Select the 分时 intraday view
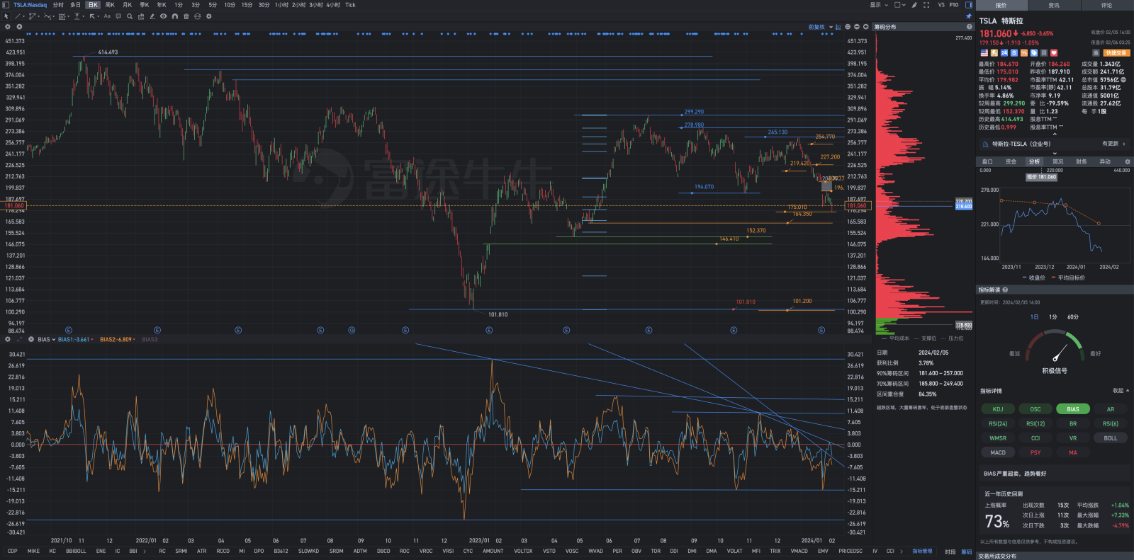The width and height of the screenshot is (1134, 560). [58, 5]
